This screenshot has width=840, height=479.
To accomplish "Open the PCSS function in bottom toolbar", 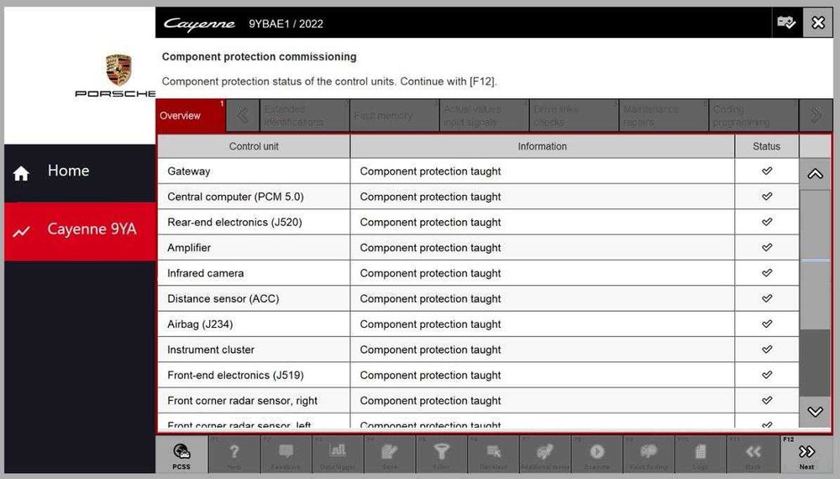I will 181,455.
